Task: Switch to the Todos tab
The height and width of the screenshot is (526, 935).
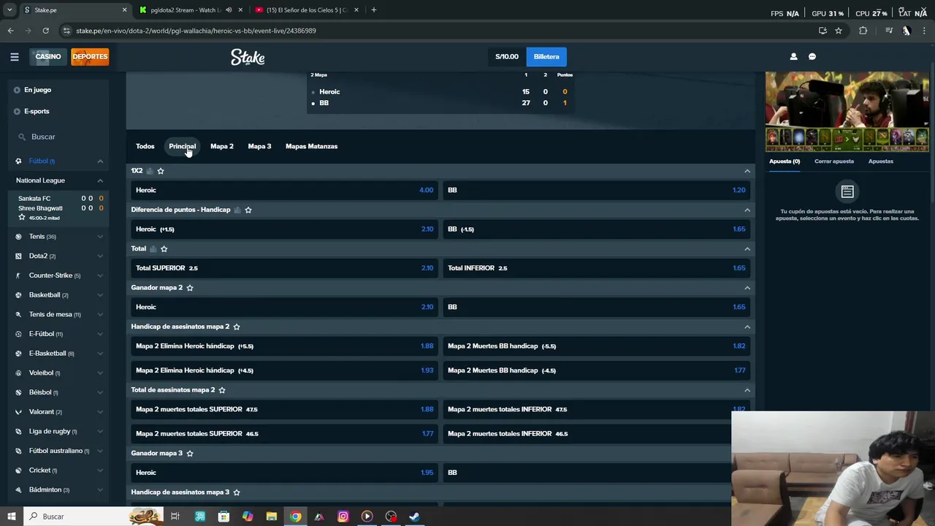Action: [145, 146]
